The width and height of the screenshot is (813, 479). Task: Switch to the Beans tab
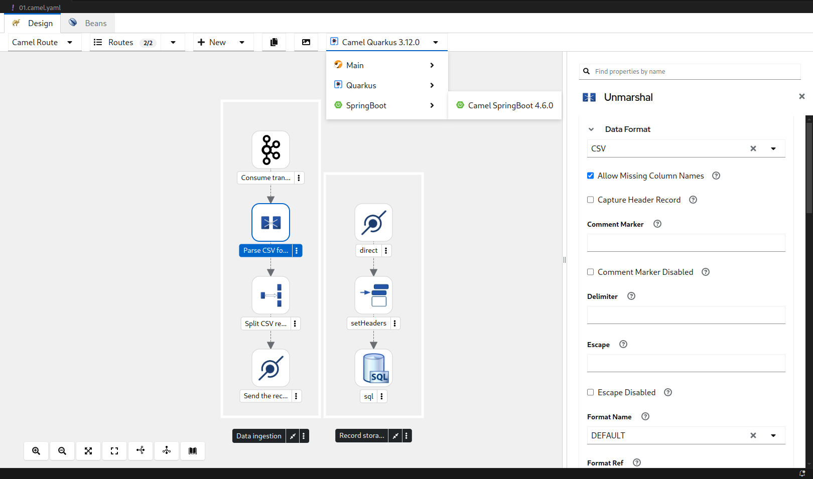pyautogui.click(x=88, y=23)
